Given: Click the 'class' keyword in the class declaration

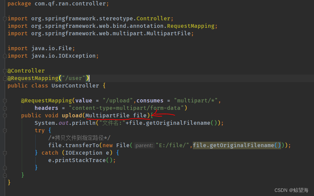Looking at the screenshot, I should pyautogui.click(x=40, y=85).
